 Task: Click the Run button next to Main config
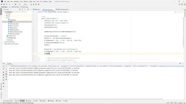[31, 4]
